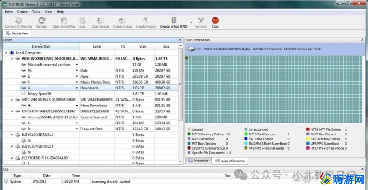Click the NTFS Directory Entries green swatch
Image resolution: width=368 pixels, height=190 pixels.
pyautogui.click(x=189, y=134)
